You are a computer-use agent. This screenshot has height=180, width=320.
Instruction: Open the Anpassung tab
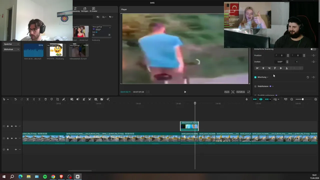(x=76, y=10)
